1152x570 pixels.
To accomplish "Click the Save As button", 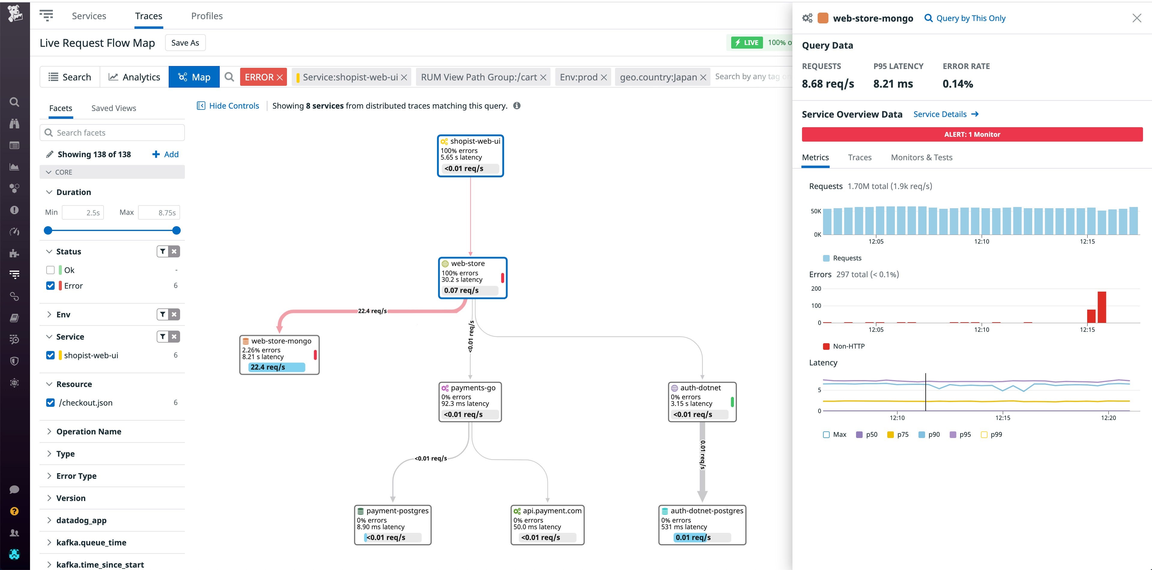I will coord(185,43).
